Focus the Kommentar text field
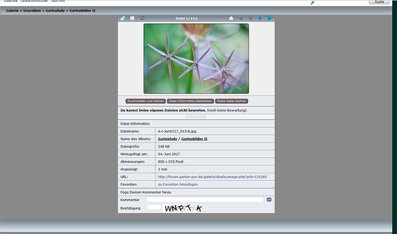Screen dimensions: 397x234 click(205, 200)
